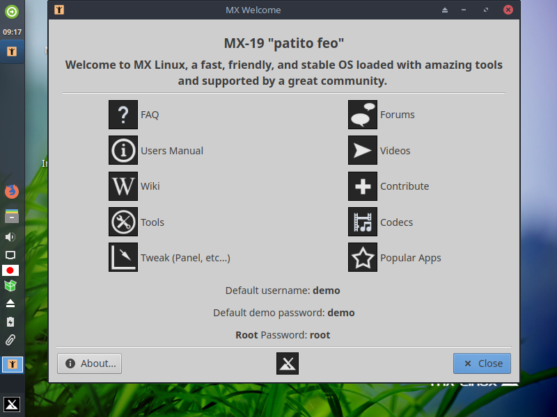Click the Users Manual label
This screenshot has width=557, height=417.
tap(172, 151)
